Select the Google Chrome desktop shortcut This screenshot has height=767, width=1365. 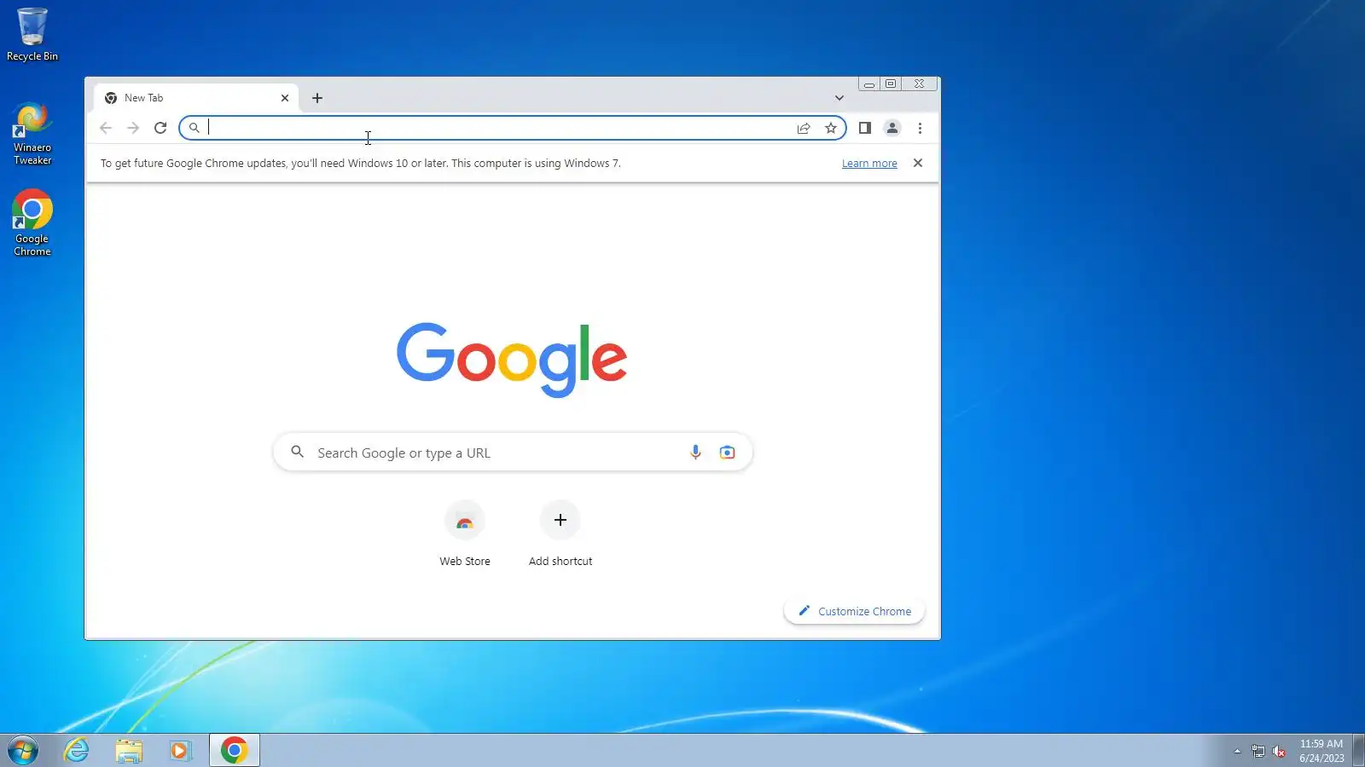click(x=32, y=223)
